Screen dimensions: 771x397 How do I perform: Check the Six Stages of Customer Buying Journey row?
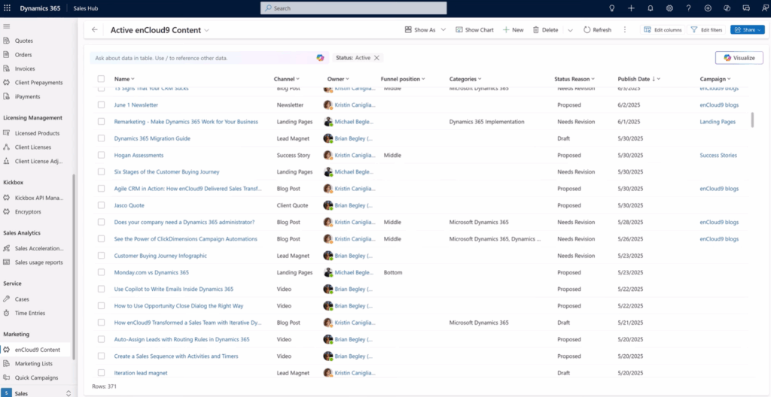click(102, 172)
